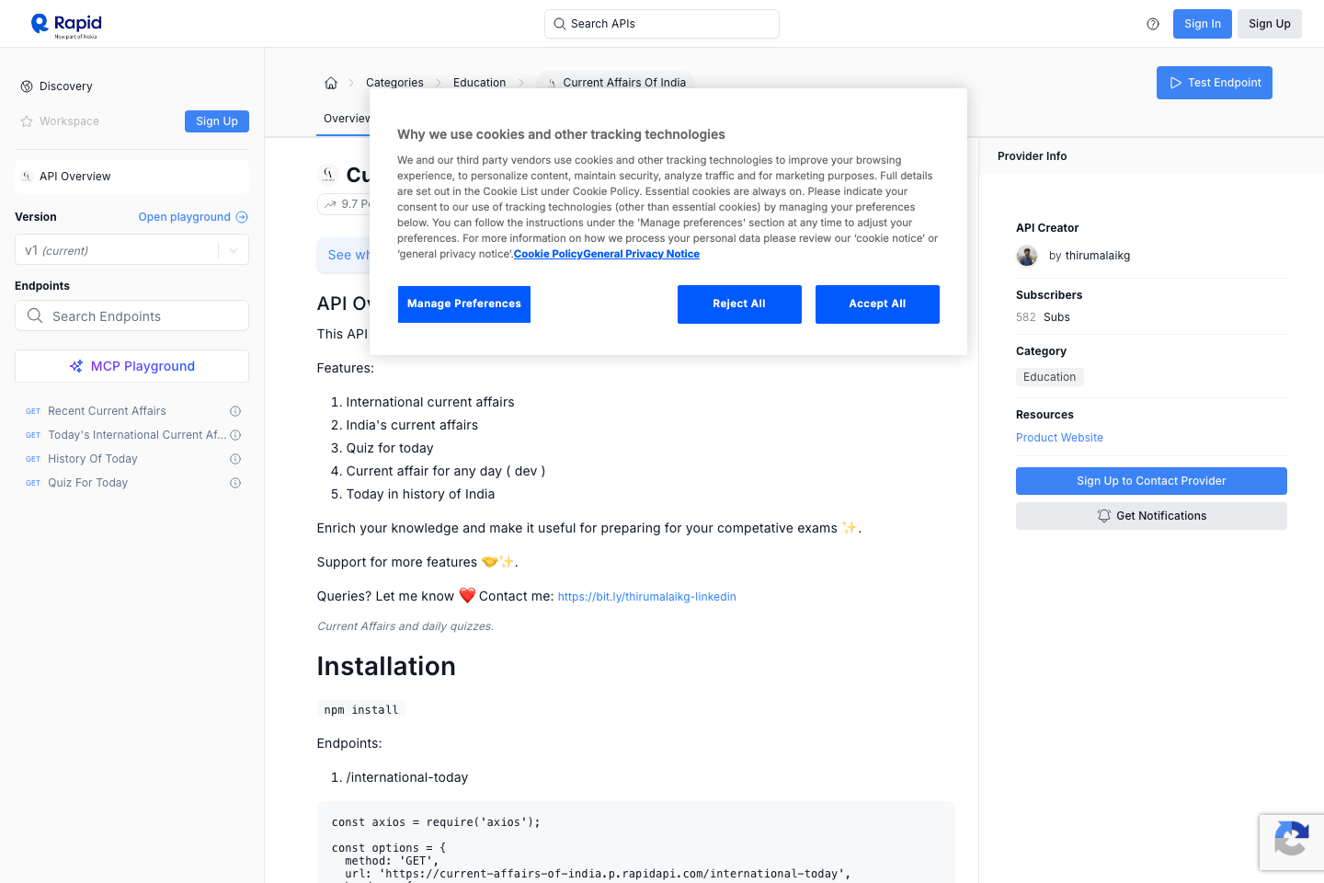Click the Open playground link
The image size is (1324, 883).
(192, 217)
